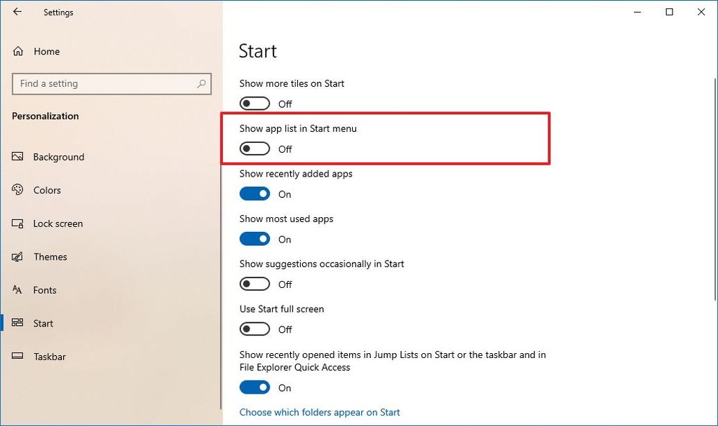The image size is (718, 426).
Task: Turn off Show most used apps
Action: (255, 238)
